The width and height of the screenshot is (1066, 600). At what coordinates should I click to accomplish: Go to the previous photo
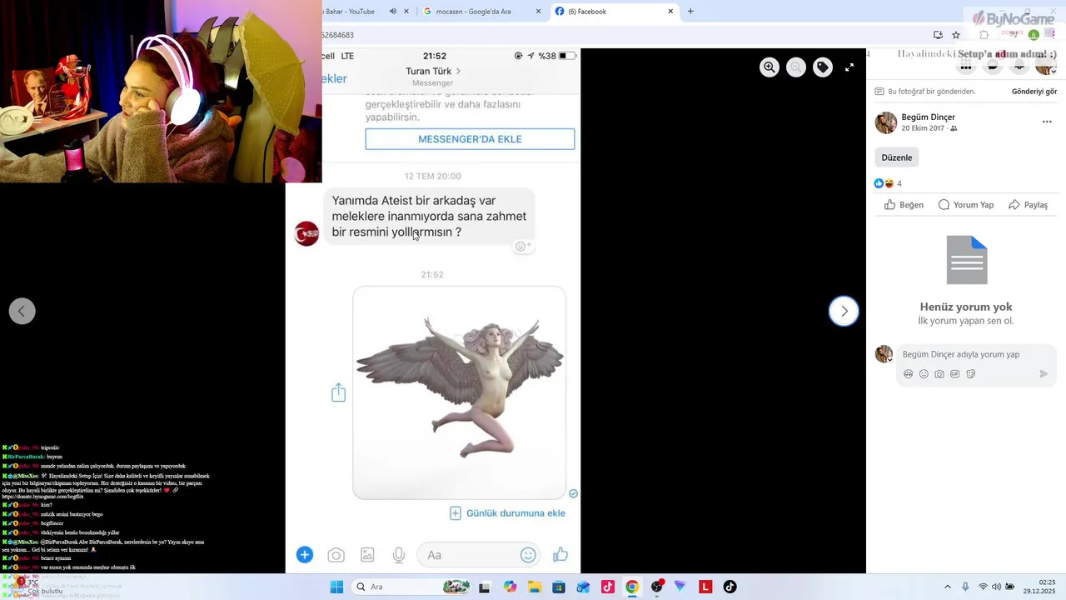click(x=22, y=311)
